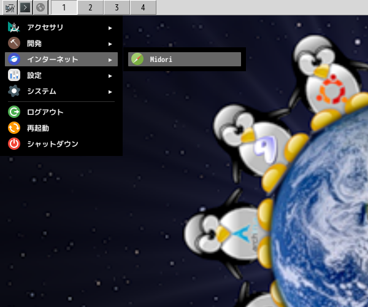The width and height of the screenshot is (368, 307).
Task: Expand the 設定 submenu arrow
Action: (110, 76)
